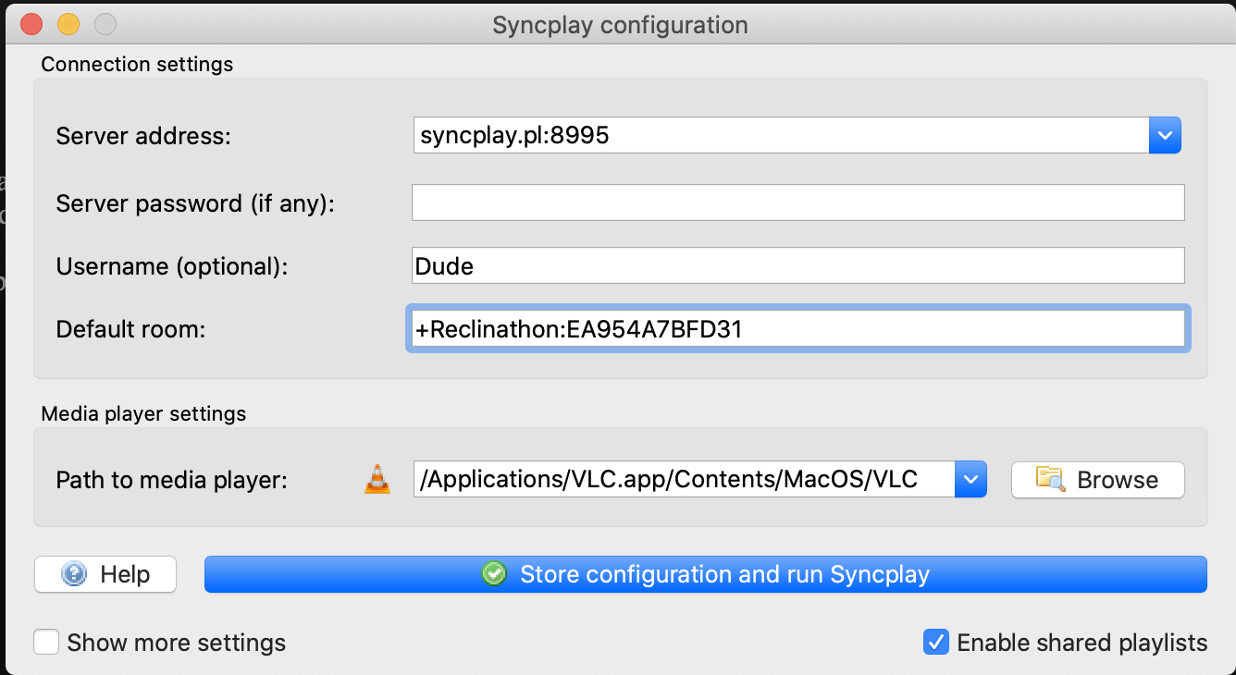
Task: Click the VLC path text in media player box
Action: tap(668, 479)
